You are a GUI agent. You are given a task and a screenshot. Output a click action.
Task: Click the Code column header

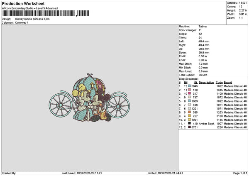(219, 82)
